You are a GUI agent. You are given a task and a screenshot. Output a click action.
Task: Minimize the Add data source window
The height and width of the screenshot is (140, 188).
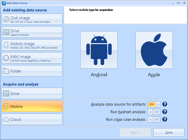coord(173,3)
